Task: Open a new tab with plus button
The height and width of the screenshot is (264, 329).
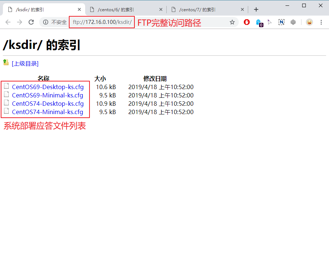Action: point(256,9)
